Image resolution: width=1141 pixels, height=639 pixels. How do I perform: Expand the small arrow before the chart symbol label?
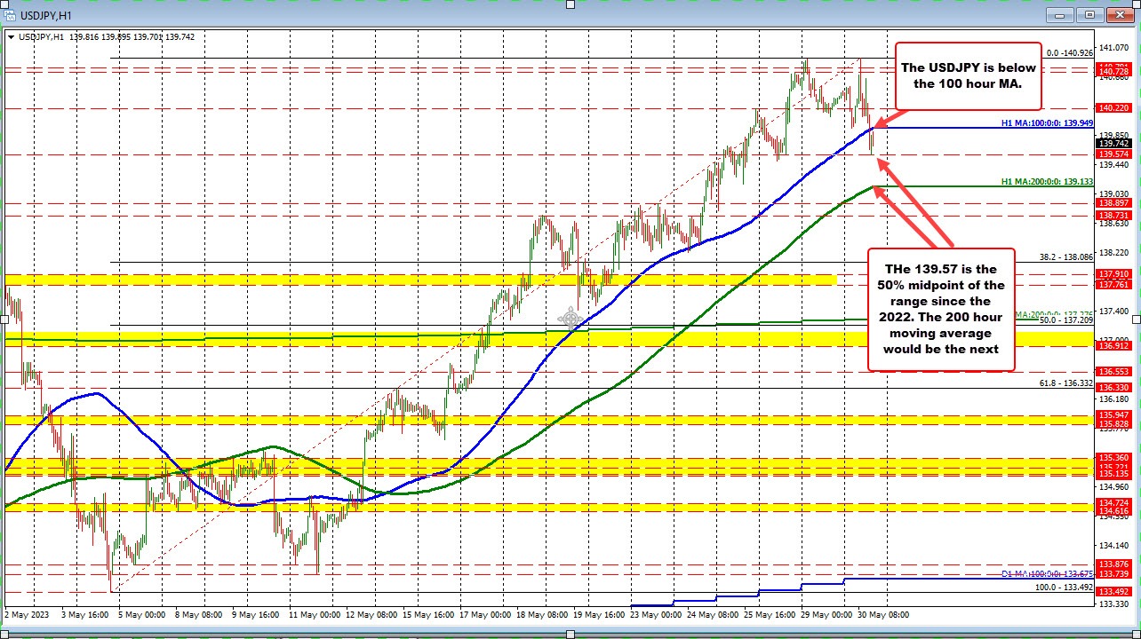pos(10,37)
